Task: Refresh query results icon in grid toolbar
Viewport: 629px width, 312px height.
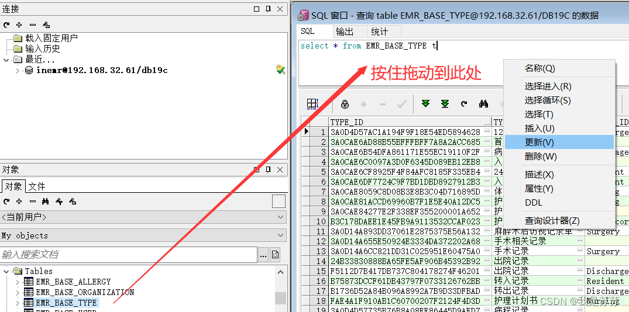Action: tap(464, 104)
